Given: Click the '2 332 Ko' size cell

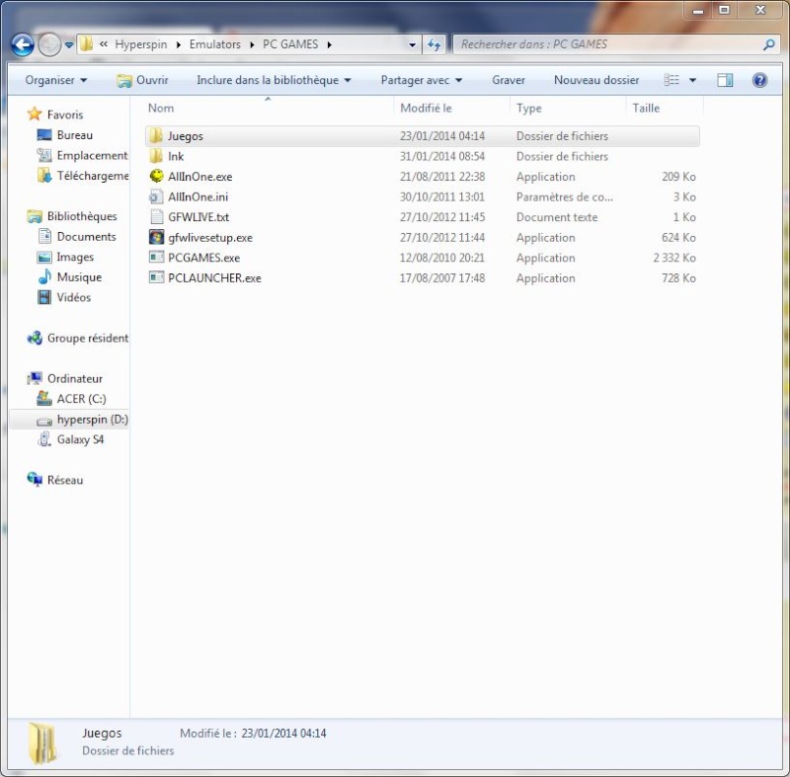Looking at the screenshot, I should (x=674, y=258).
